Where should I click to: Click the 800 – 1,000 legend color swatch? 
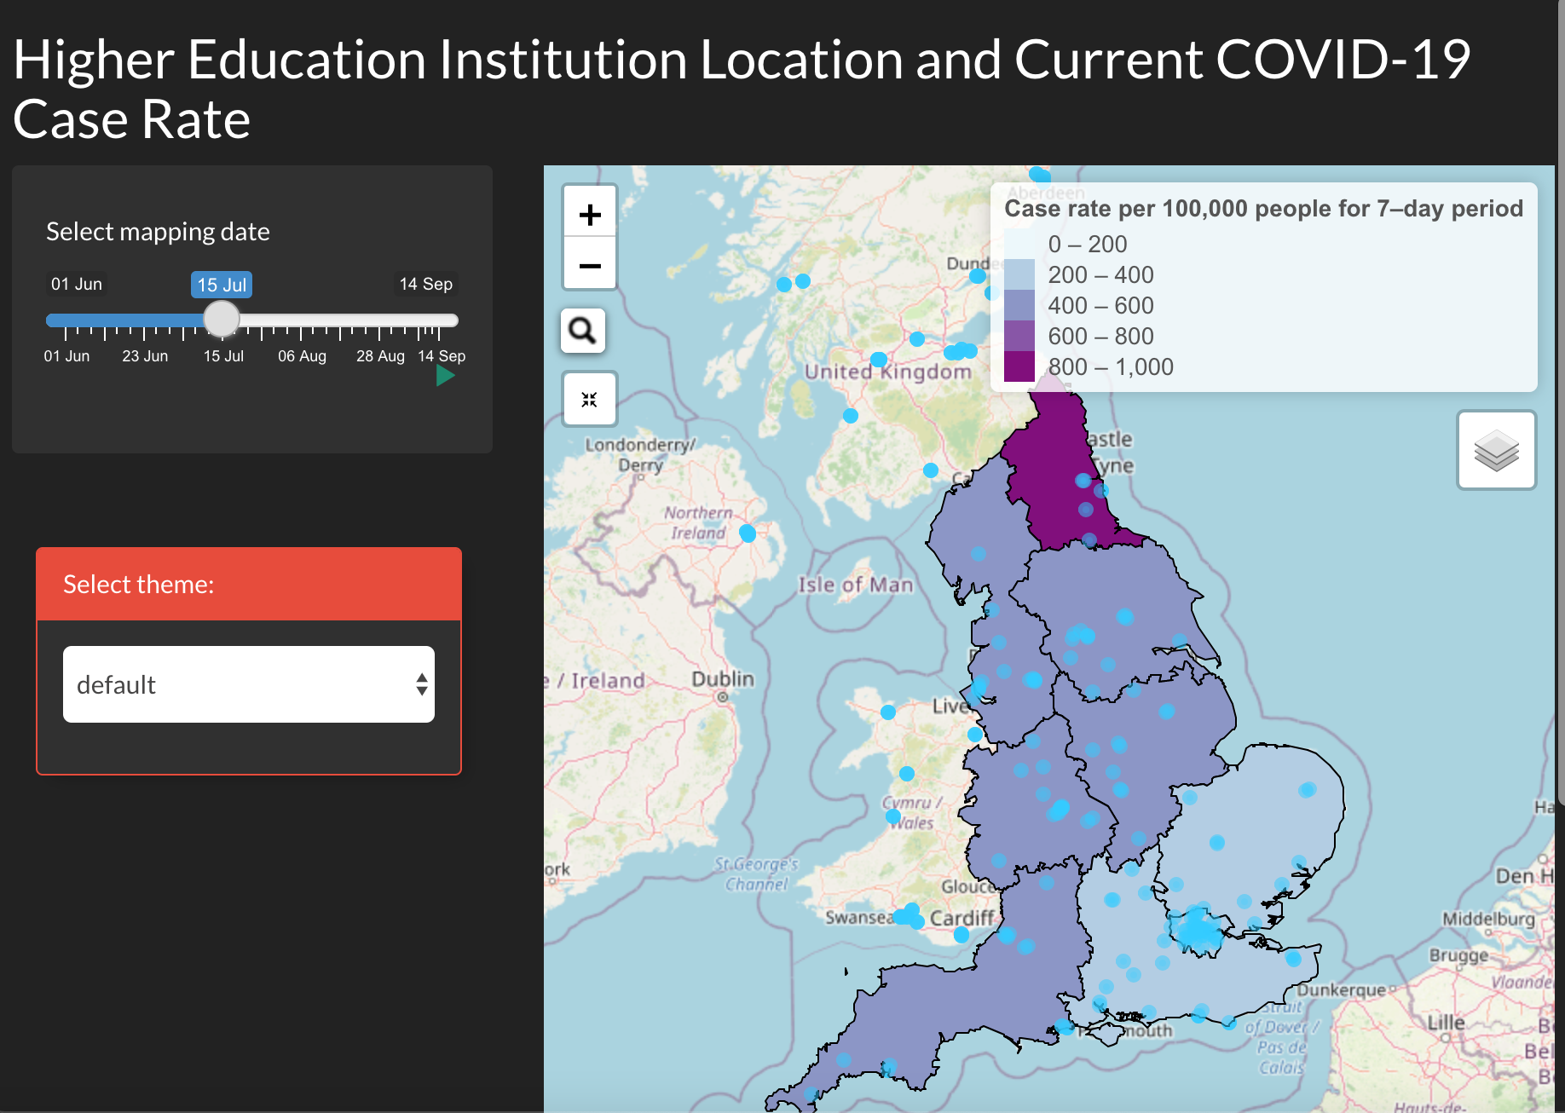[x=1020, y=366]
